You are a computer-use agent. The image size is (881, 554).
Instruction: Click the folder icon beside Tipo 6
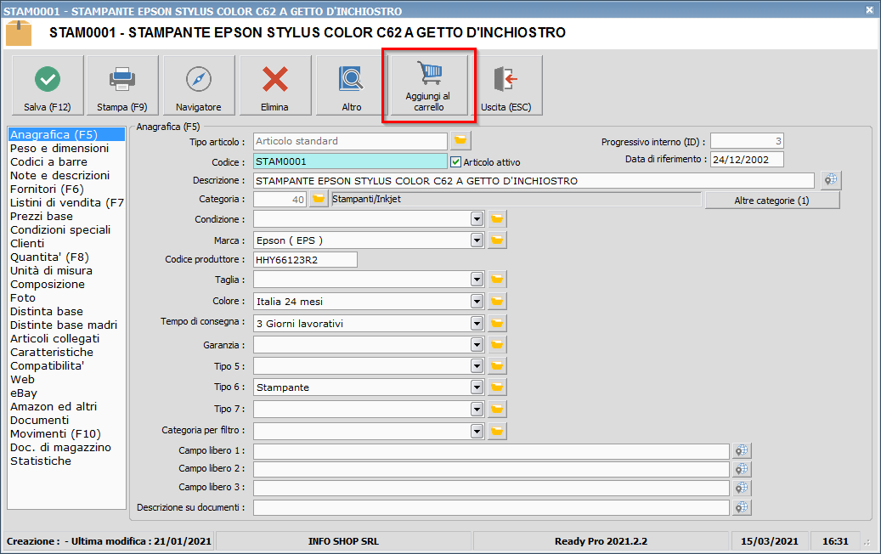(497, 387)
